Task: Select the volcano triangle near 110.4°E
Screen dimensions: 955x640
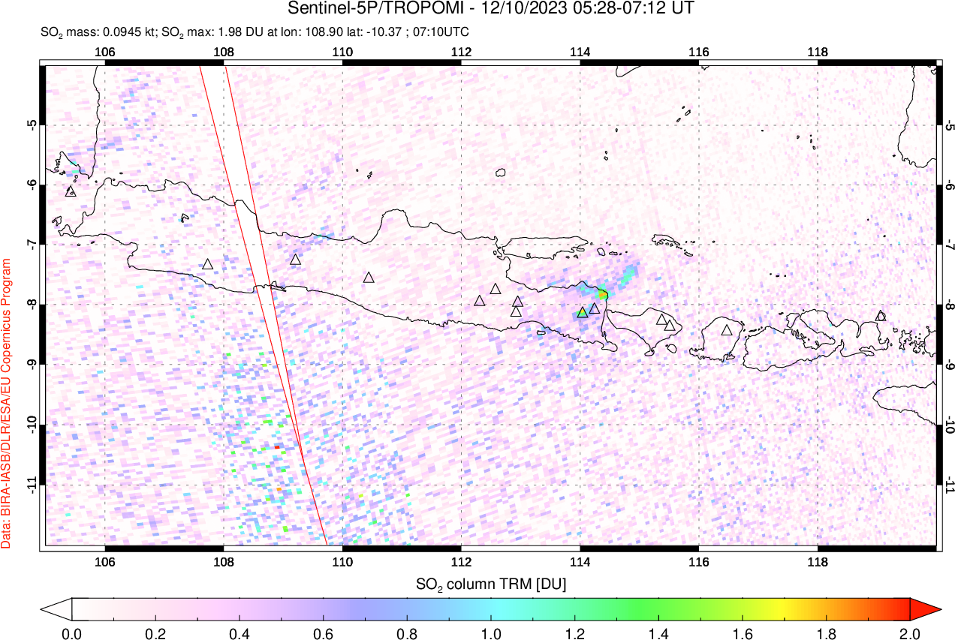Action: (369, 278)
